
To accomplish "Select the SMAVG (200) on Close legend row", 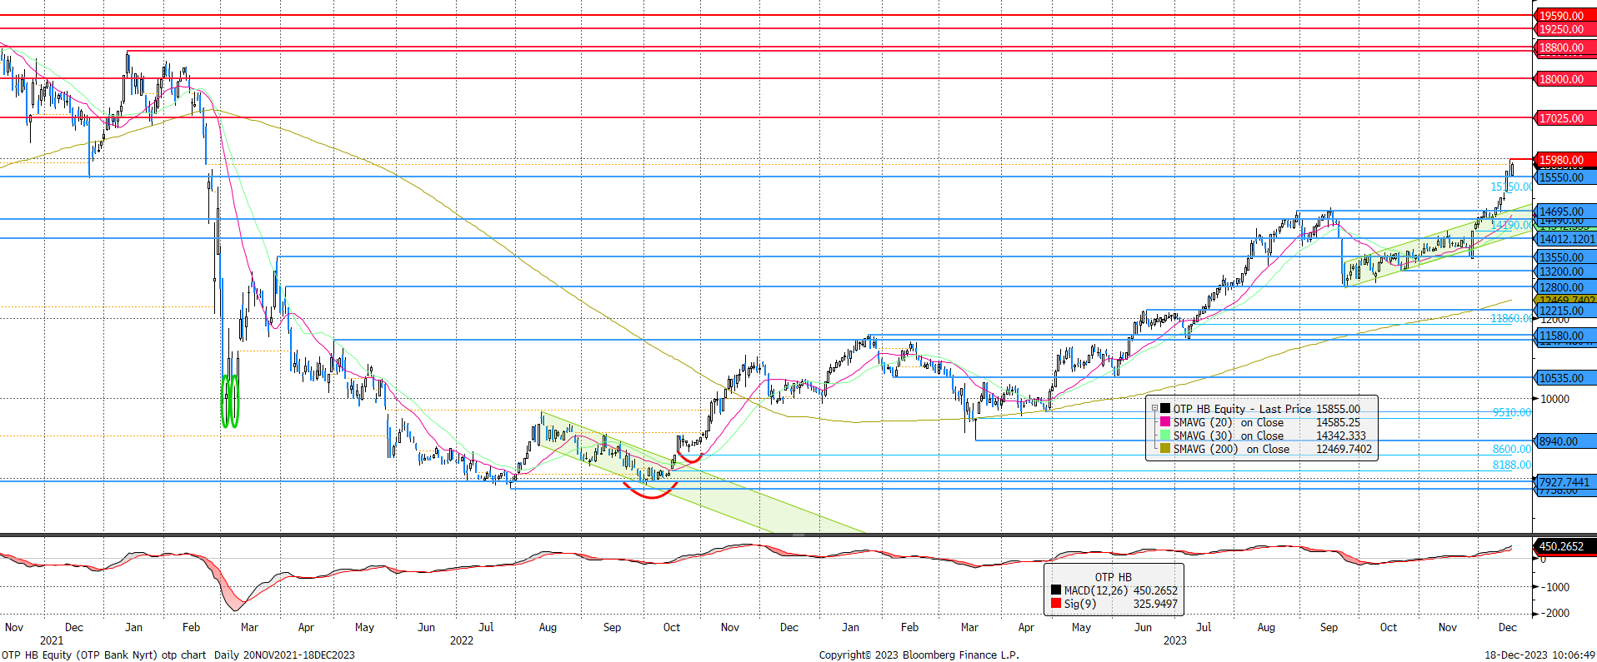I will pyautogui.click(x=1266, y=449).
